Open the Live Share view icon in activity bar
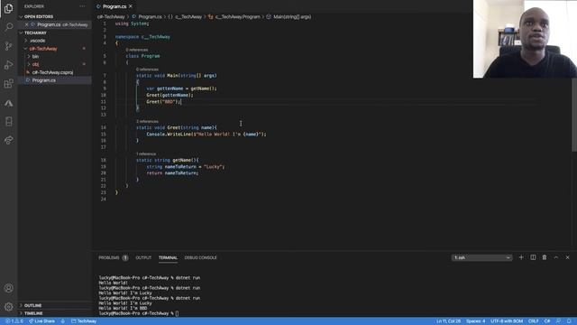This screenshot has width=577, height=325. (8, 140)
